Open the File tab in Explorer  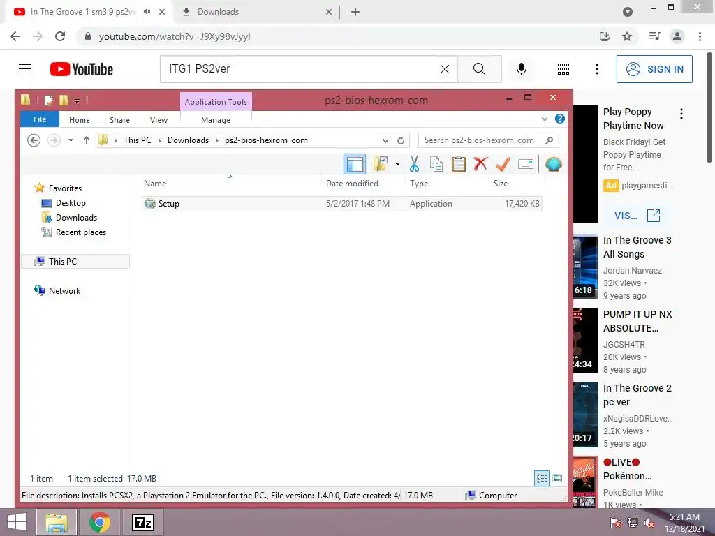click(x=40, y=119)
